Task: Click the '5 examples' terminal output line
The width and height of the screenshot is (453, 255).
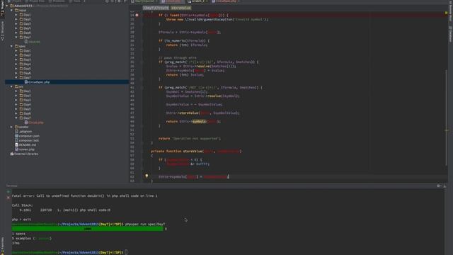Action: click(31, 238)
